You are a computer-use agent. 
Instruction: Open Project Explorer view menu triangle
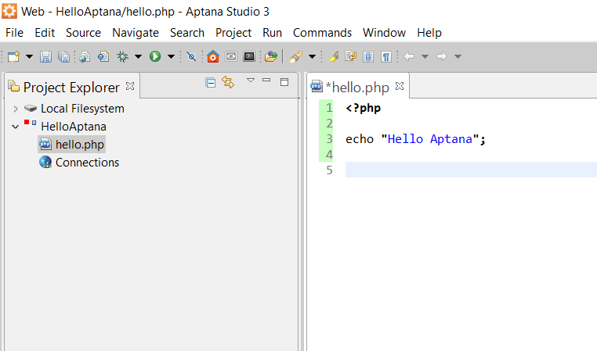[x=251, y=81]
